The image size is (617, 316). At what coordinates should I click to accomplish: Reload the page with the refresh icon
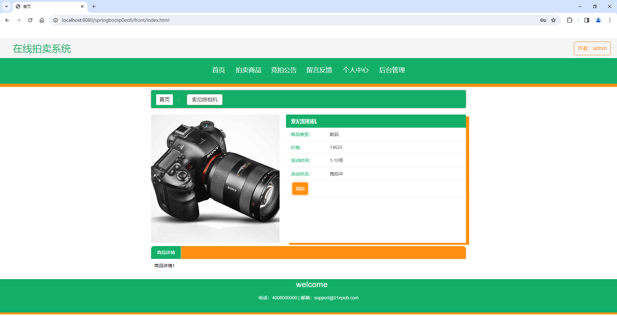tap(30, 20)
